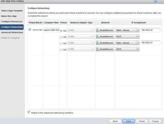164x124 pixels.
Task: Click the Junos Space VM name
Action: click(x=38, y=30)
